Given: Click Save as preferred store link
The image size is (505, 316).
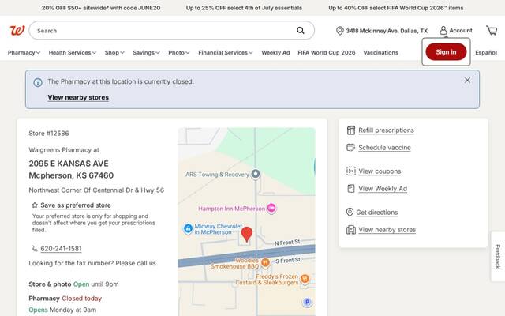Looking at the screenshot, I should click(76, 205).
